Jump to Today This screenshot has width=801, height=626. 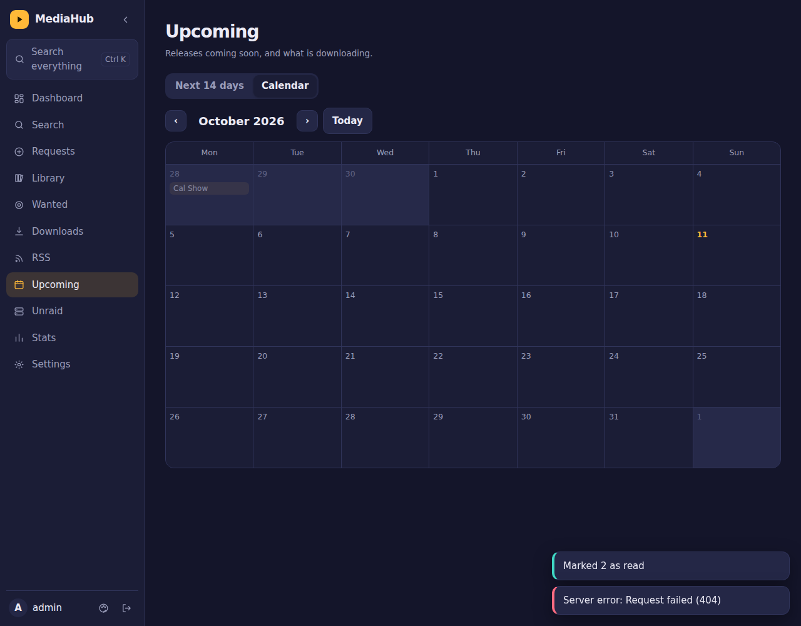(347, 121)
